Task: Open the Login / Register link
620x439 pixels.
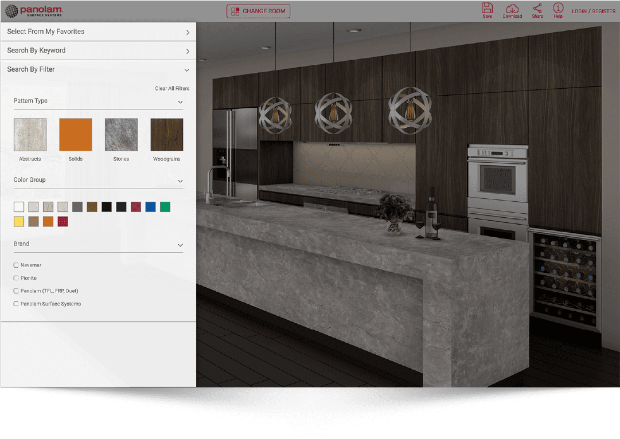Action: (594, 11)
